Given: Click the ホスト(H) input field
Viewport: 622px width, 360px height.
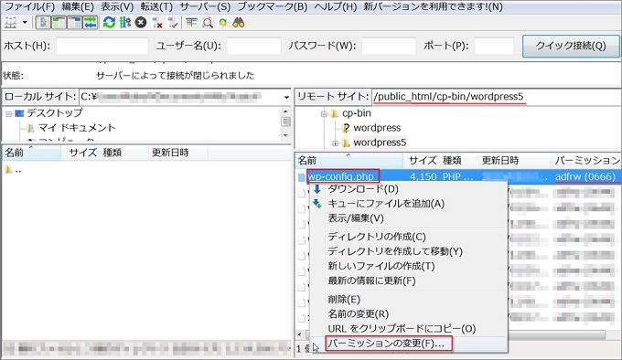Looking at the screenshot, I should click(x=102, y=46).
